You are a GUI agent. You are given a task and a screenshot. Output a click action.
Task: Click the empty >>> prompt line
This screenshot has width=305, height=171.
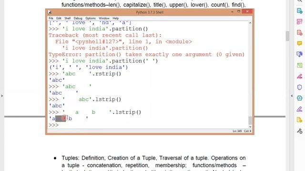pyautogui.click(x=53, y=125)
